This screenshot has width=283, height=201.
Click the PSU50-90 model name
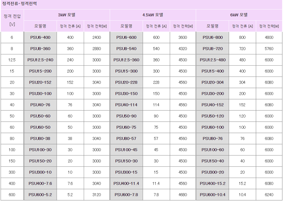(126, 116)
